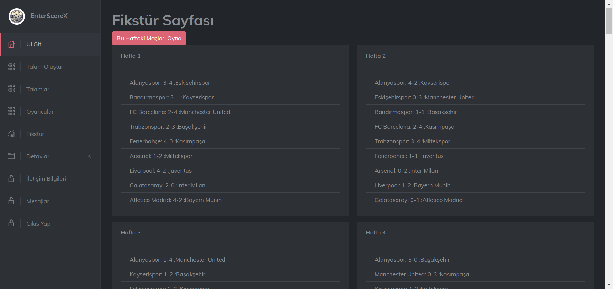The height and width of the screenshot is (289, 613).
Task: Expand the Detaylar sidebar entry
Action: point(38,156)
